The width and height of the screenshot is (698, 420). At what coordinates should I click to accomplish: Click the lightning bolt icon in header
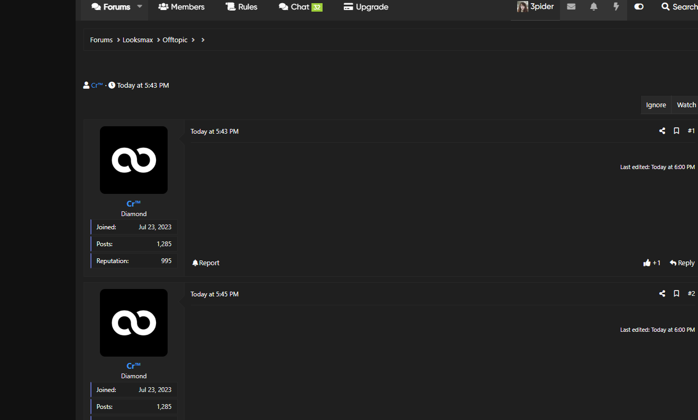616,7
